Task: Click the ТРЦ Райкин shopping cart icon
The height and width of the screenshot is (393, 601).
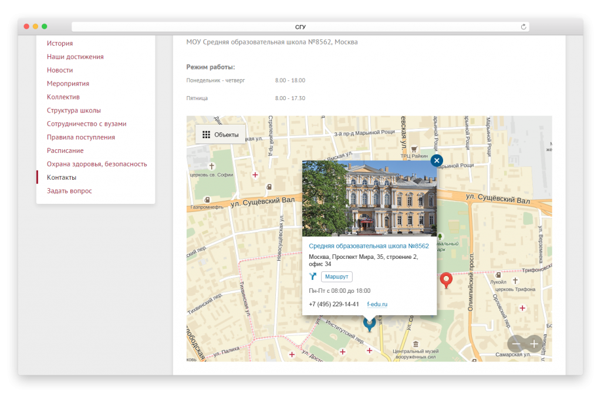Action: click(x=414, y=148)
